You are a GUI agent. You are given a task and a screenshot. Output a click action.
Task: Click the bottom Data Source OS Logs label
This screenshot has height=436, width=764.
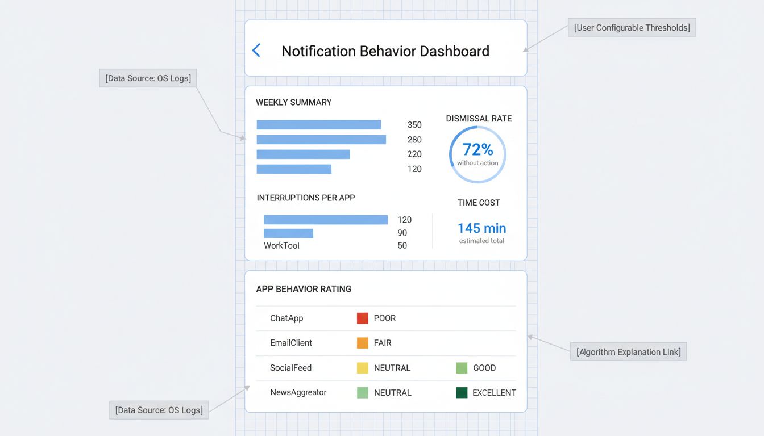pos(159,410)
